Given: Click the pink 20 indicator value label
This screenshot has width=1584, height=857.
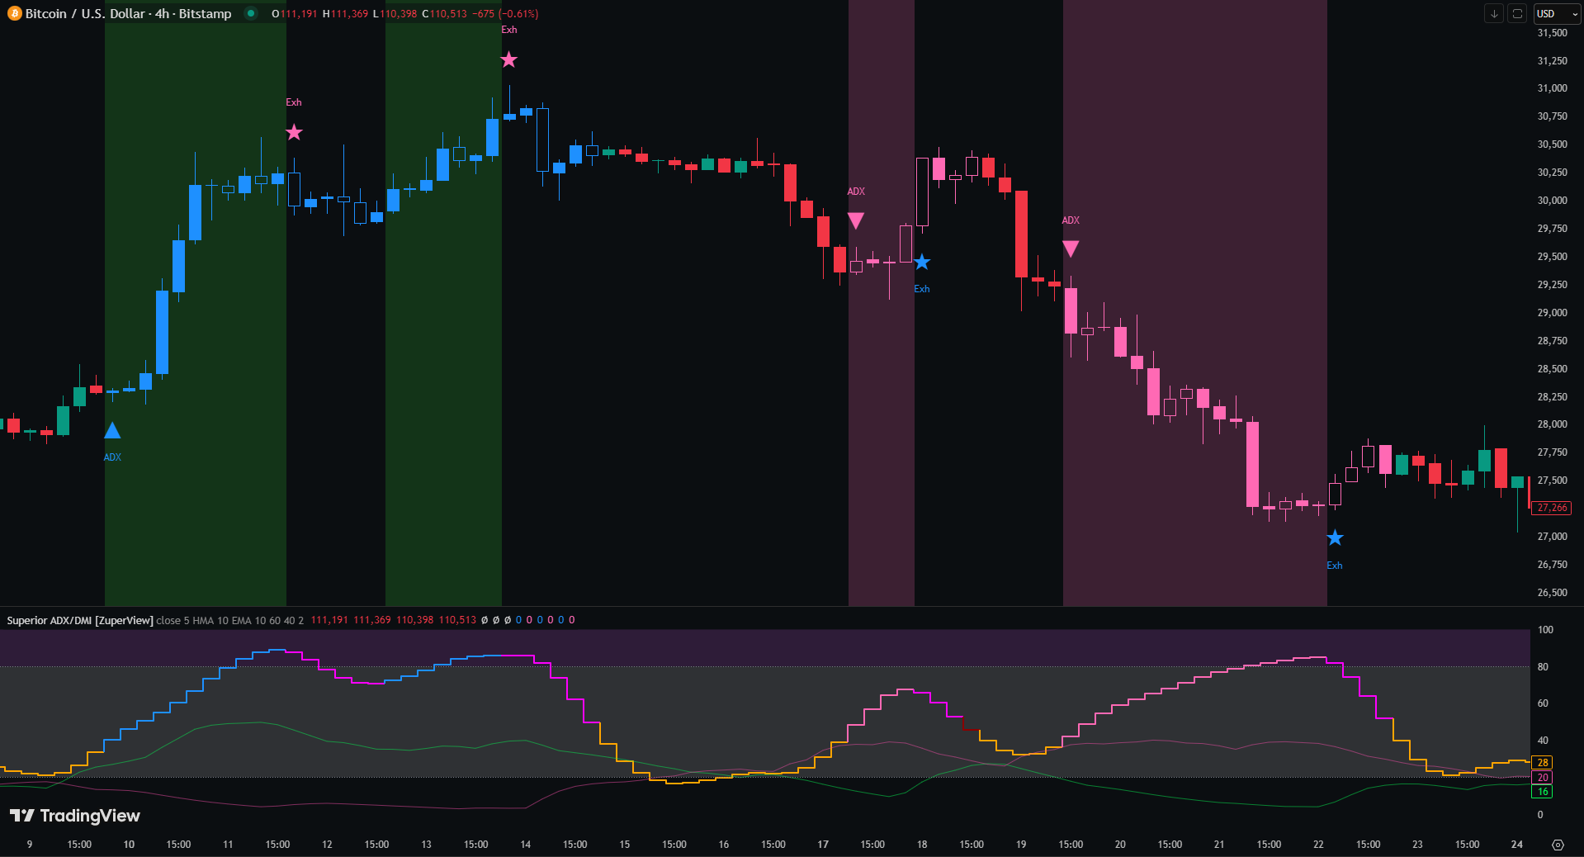Looking at the screenshot, I should pos(1542,777).
